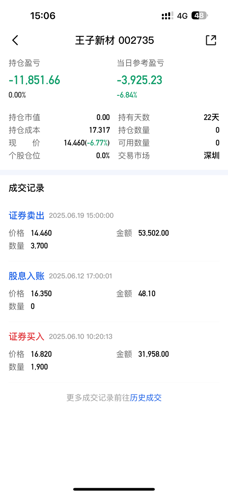This screenshot has width=228, height=495.
Task: Tap the 持仓成本 value 17.317
Action: [x=99, y=130]
